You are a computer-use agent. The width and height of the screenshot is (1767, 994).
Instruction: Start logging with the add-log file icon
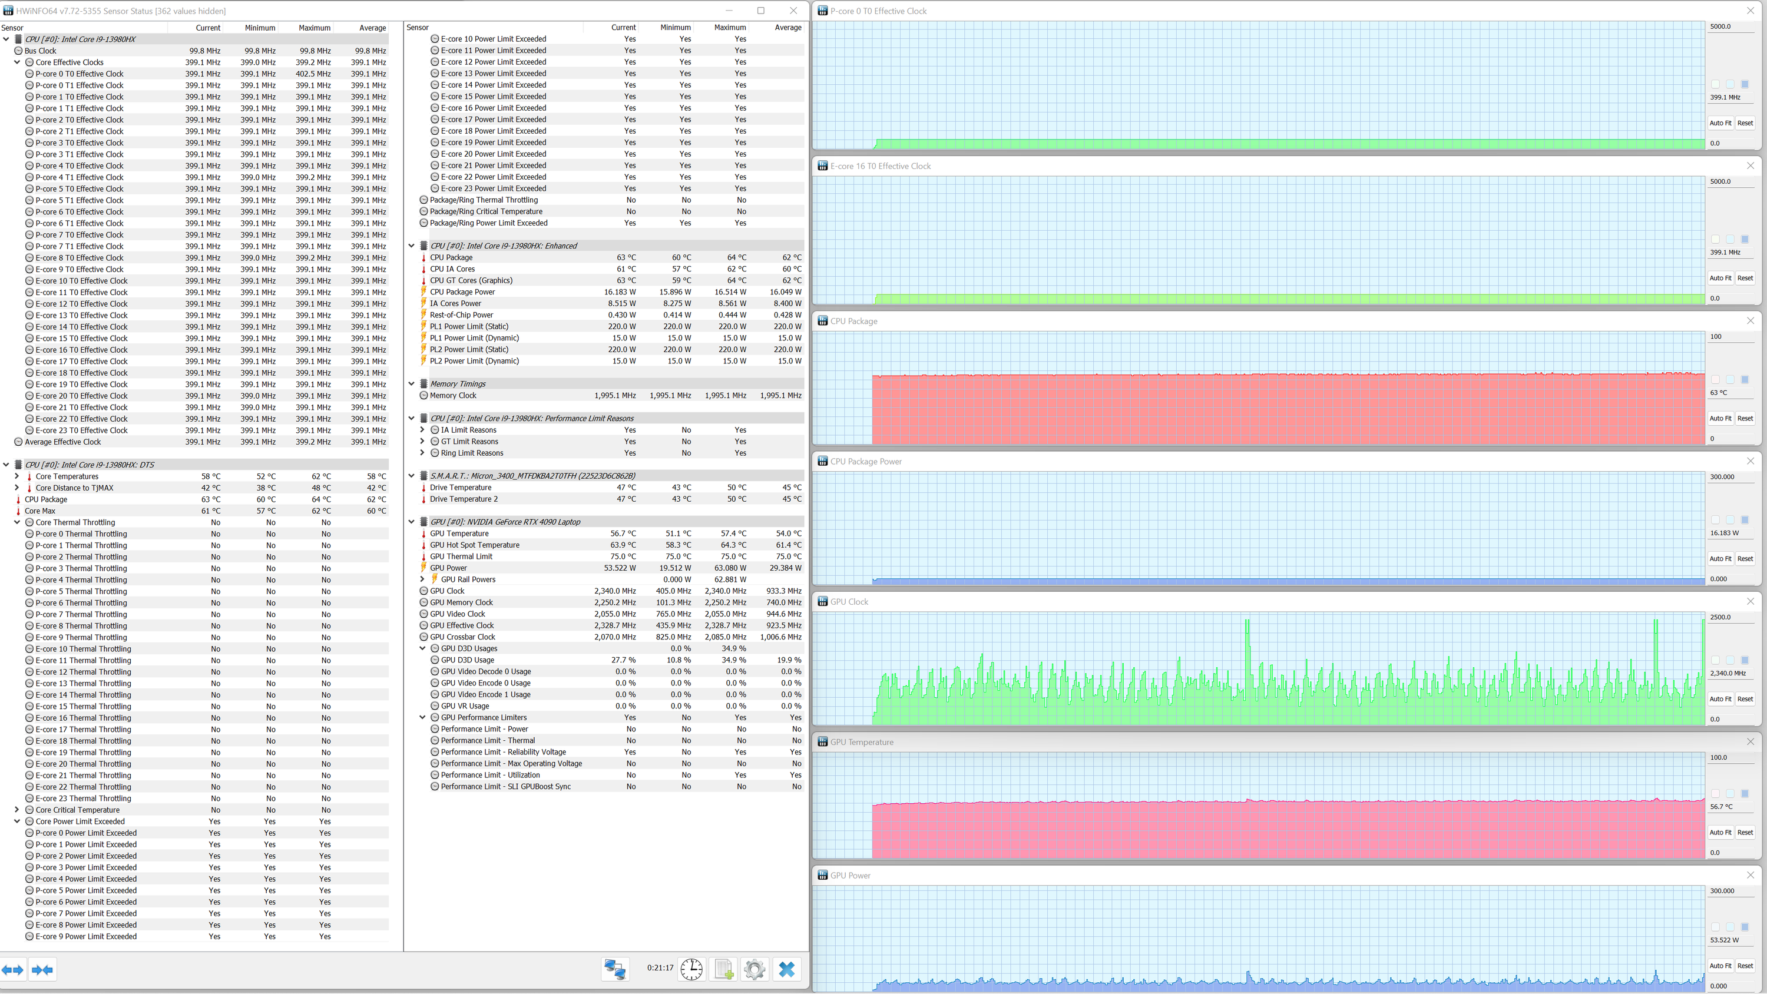point(723,969)
